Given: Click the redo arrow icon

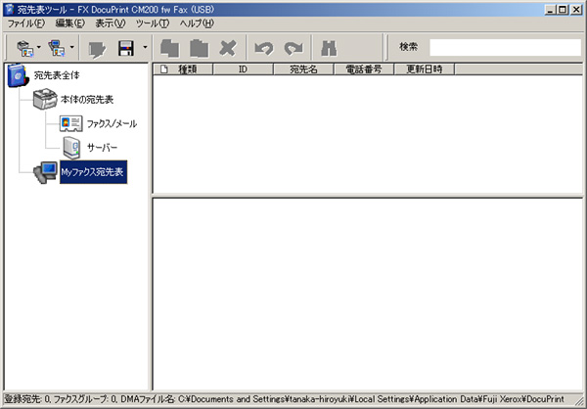Looking at the screenshot, I should pyautogui.click(x=293, y=46).
